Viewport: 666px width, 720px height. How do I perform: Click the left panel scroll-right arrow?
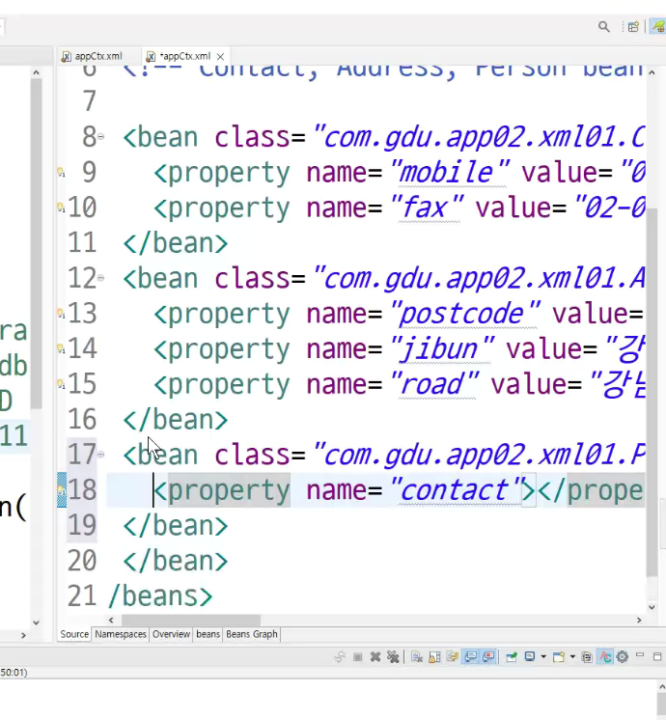click(23, 635)
